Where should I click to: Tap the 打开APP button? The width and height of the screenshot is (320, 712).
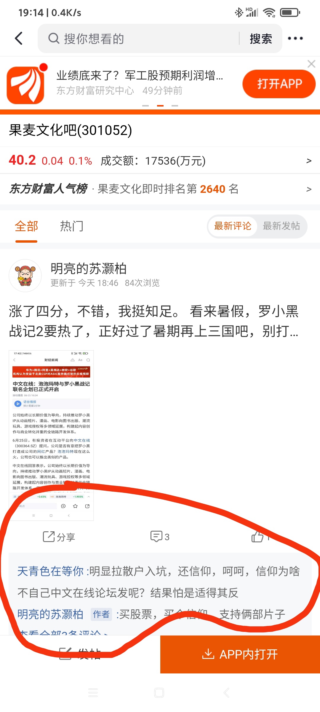coord(279,84)
